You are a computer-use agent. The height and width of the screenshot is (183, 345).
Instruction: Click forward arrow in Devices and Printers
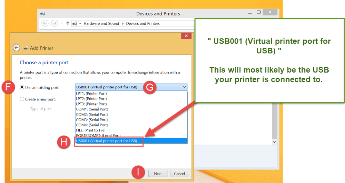pos(55,23)
